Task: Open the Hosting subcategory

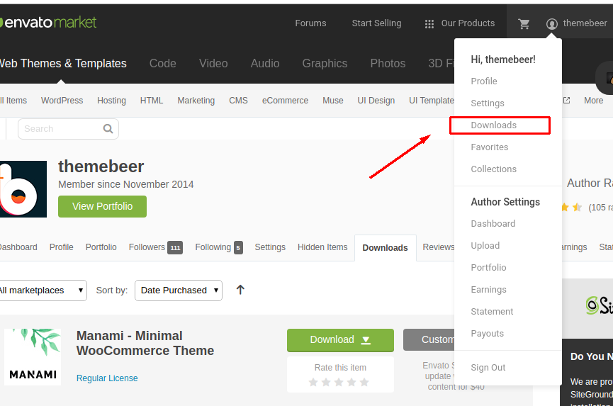Action: click(x=111, y=101)
